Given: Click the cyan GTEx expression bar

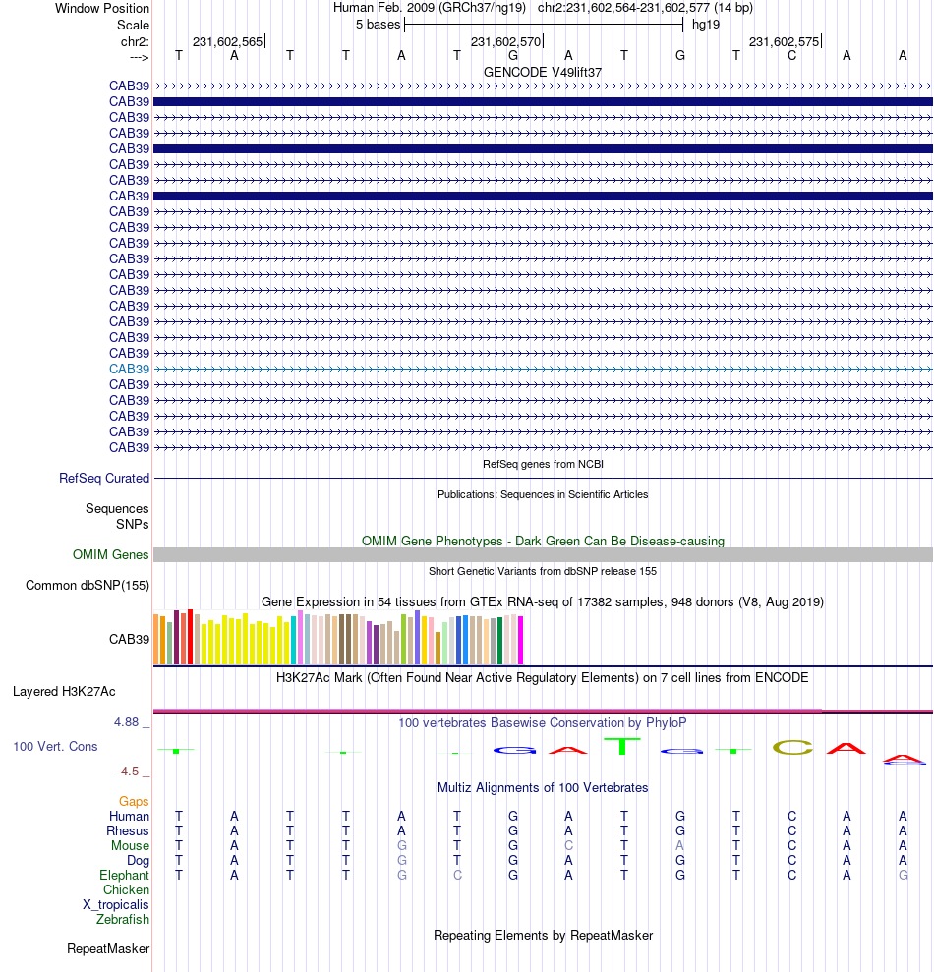Looking at the screenshot, I should click(x=293, y=641).
